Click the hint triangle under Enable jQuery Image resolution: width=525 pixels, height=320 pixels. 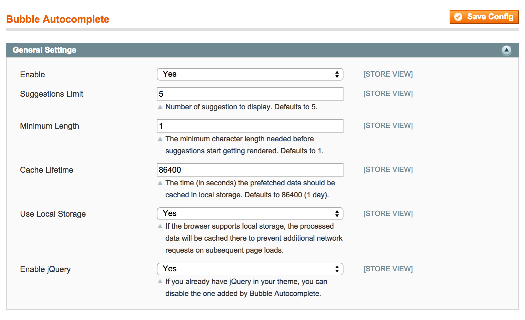(160, 282)
